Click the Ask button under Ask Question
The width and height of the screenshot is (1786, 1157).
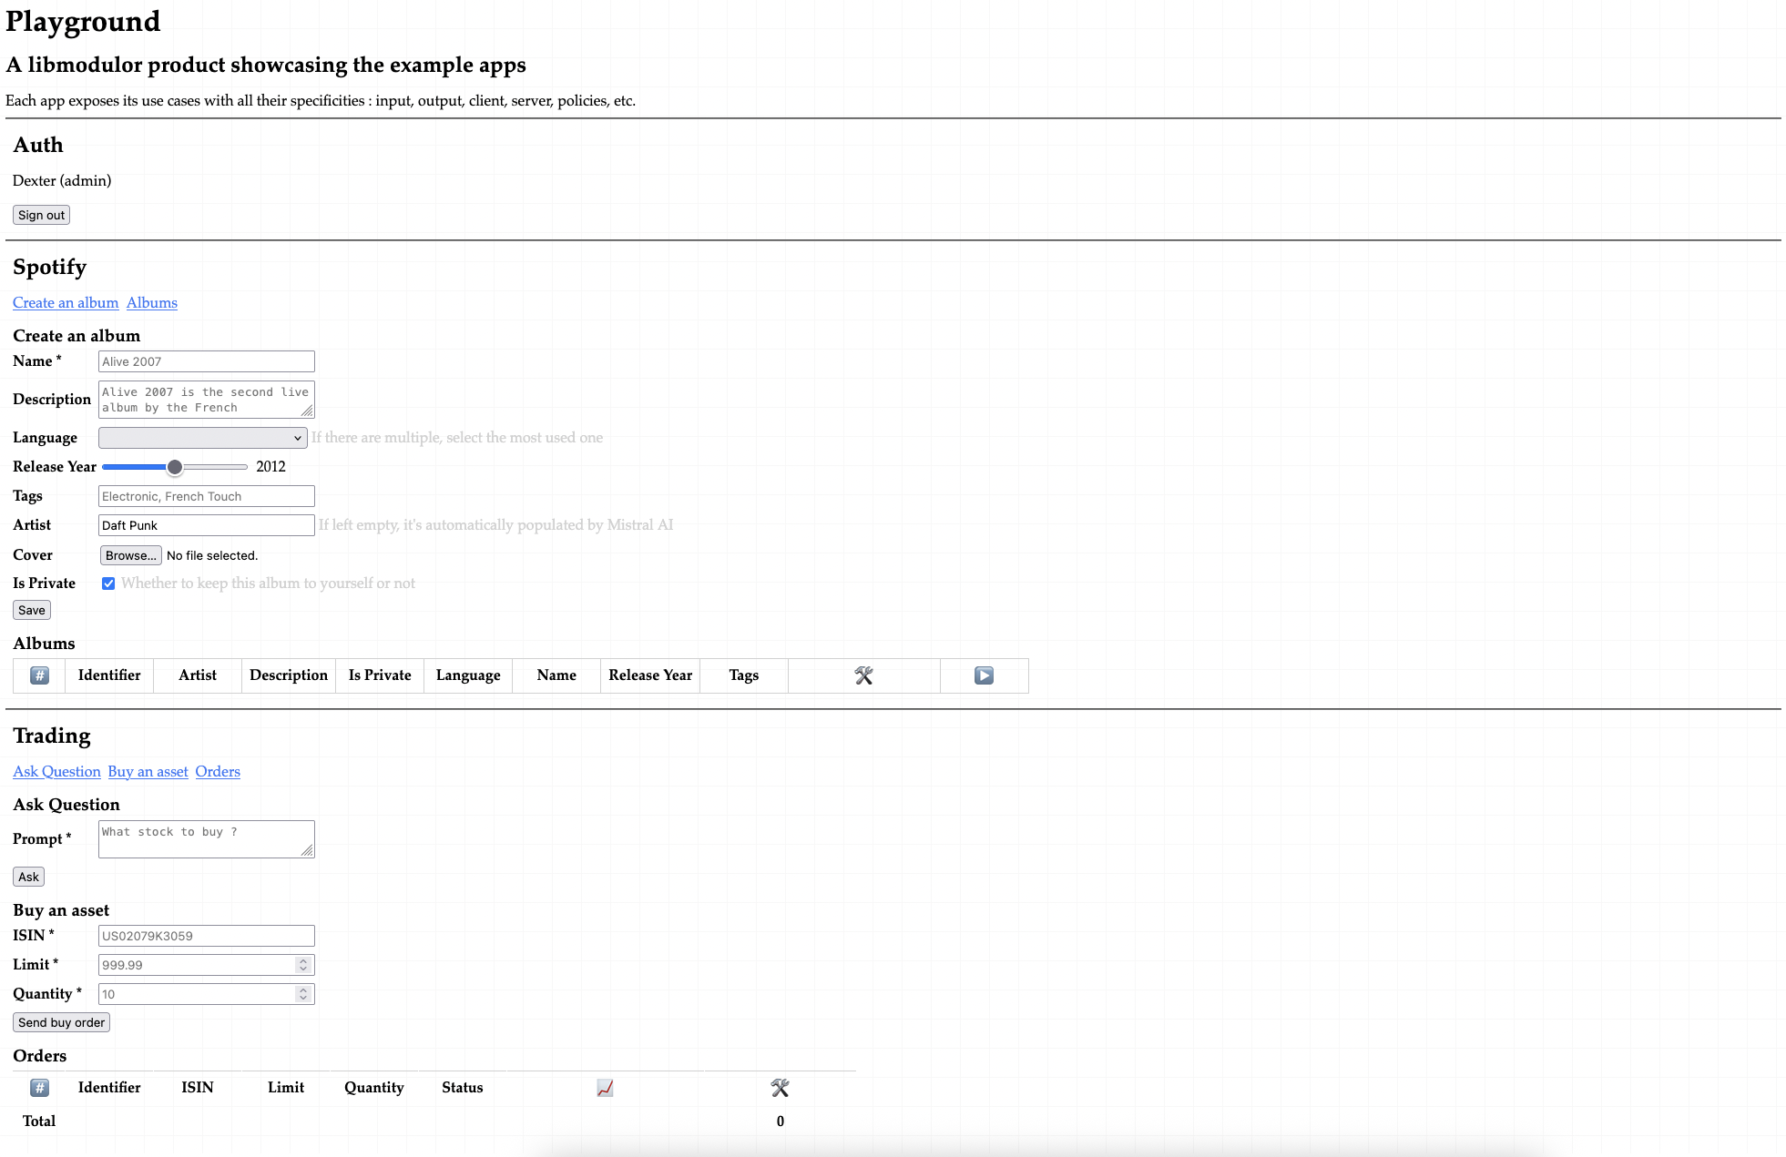pos(28,876)
